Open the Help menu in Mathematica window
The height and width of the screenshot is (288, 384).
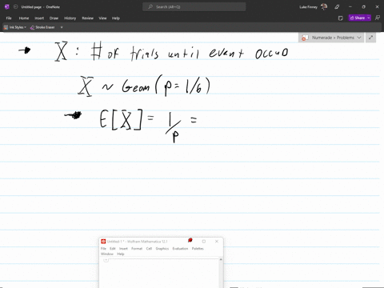(x=121, y=254)
